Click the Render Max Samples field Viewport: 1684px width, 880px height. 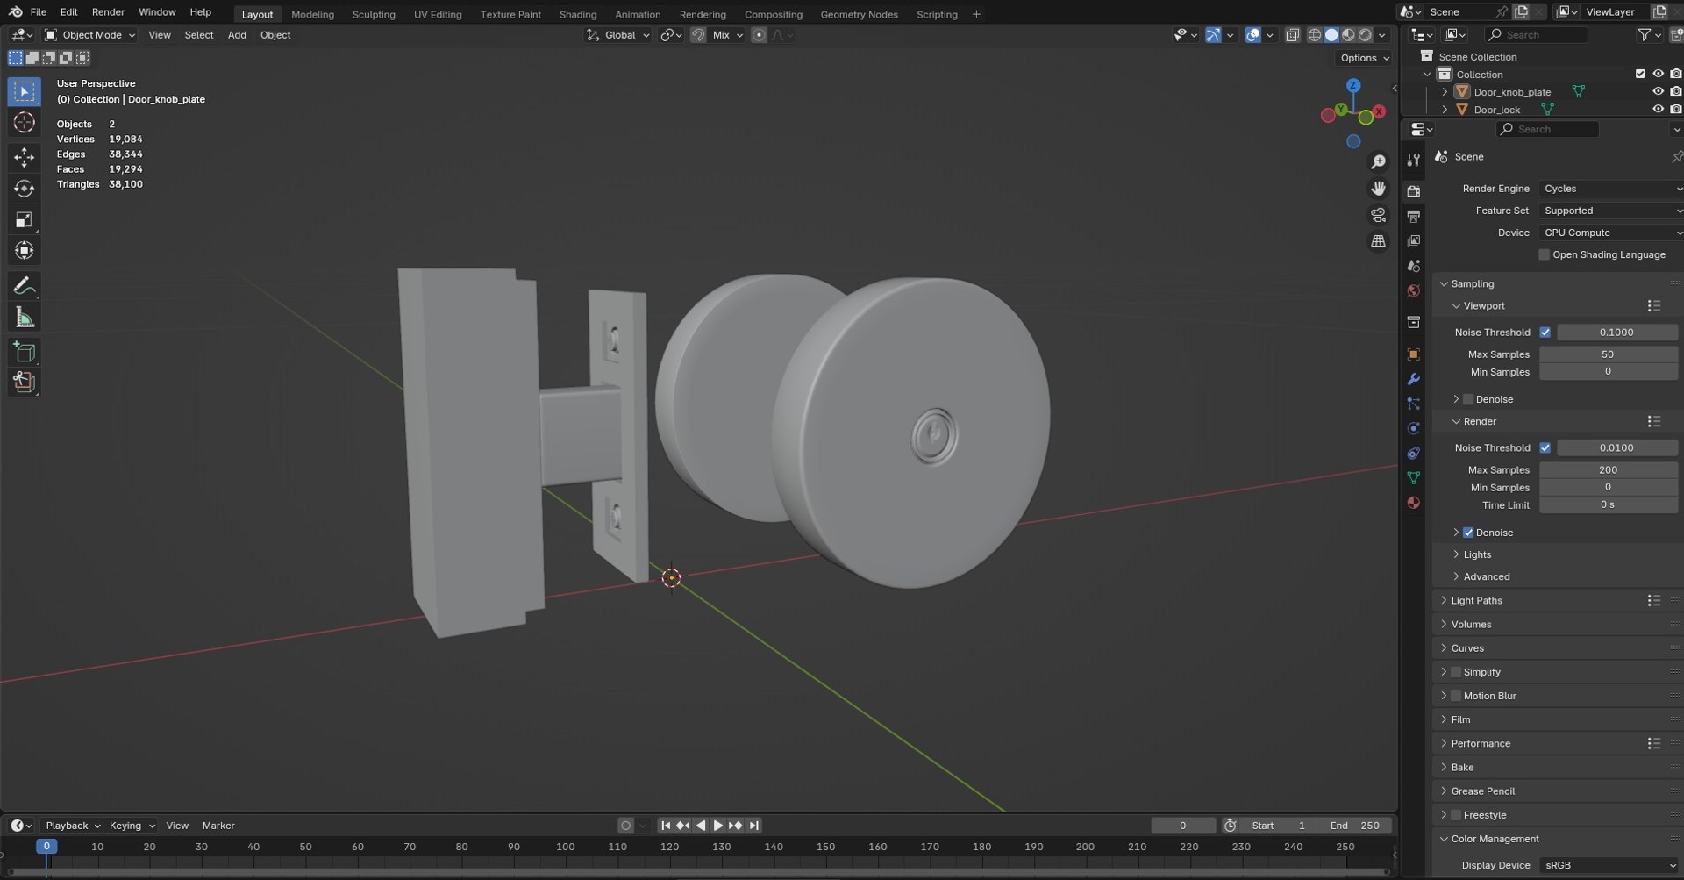1609,469
